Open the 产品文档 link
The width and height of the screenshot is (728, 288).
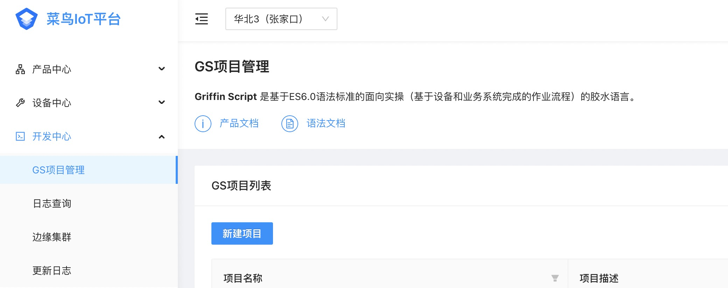(x=239, y=123)
